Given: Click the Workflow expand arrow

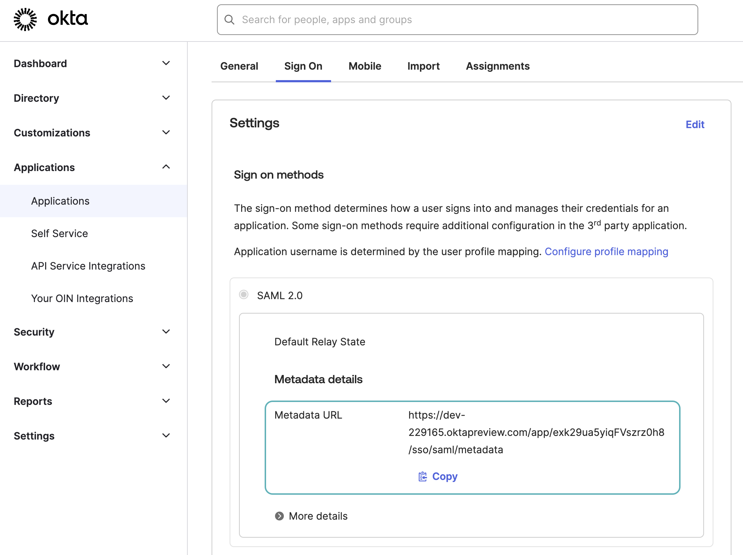Looking at the screenshot, I should click(x=166, y=367).
